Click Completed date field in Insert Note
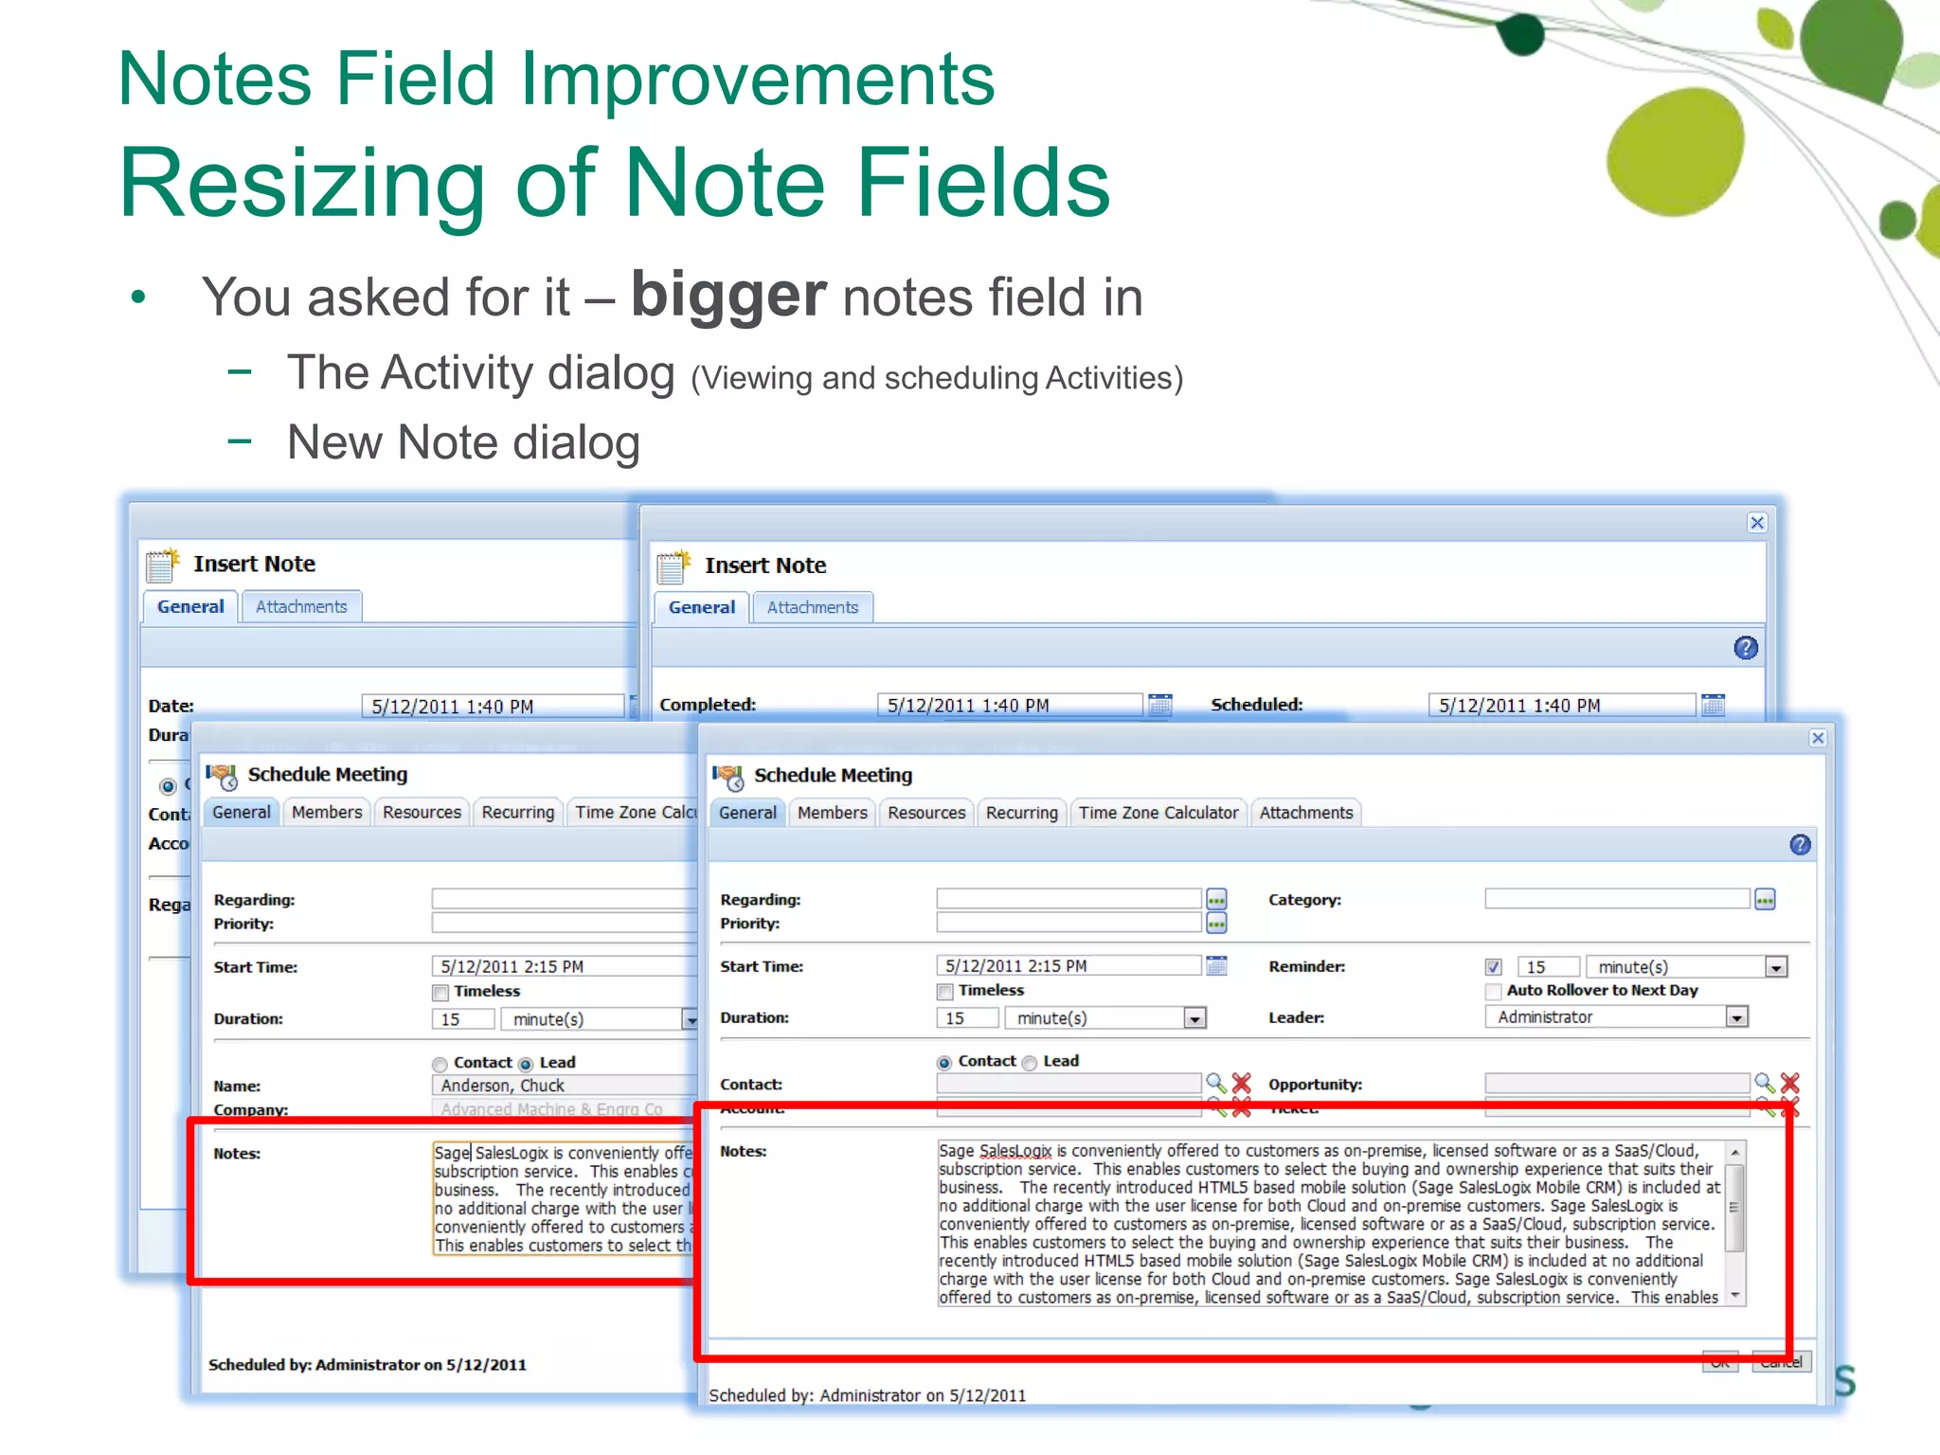Image resolution: width=1940 pixels, height=1455 pixels. (x=1010, y=706)
